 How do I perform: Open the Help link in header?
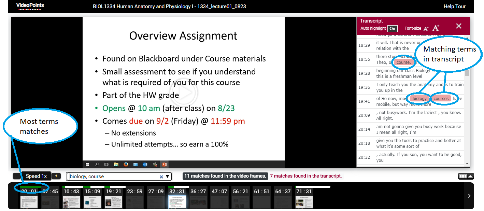pos(449,6)
